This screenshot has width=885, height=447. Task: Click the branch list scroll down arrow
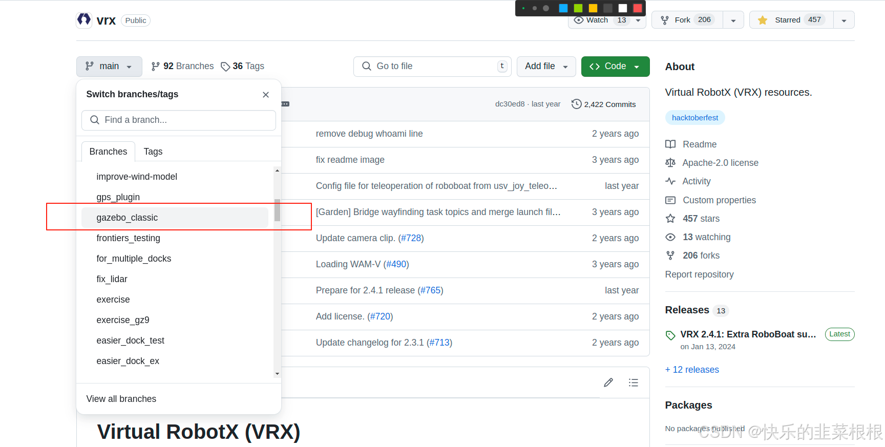[277, 374]
